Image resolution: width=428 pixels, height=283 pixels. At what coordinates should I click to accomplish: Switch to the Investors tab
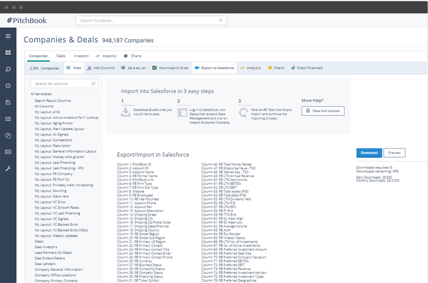(81, 56)
